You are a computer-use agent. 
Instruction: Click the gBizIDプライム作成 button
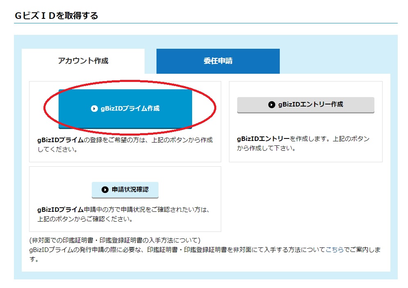125,109
